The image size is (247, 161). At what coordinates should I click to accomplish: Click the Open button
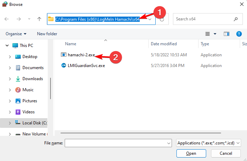(x=191, y=153)
